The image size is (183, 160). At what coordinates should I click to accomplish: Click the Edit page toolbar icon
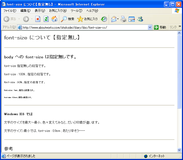click(x=132, y=19)
